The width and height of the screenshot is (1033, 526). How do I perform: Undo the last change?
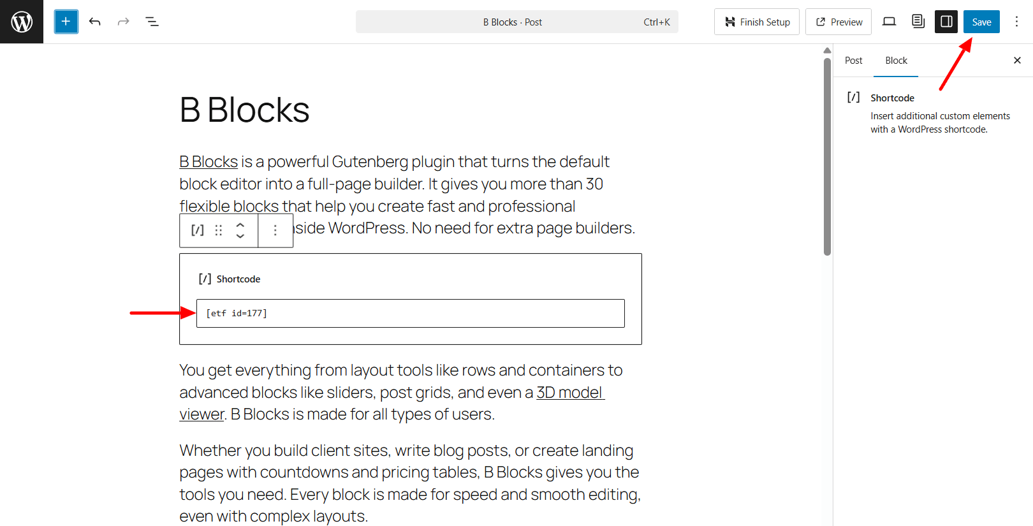(94, 21)
